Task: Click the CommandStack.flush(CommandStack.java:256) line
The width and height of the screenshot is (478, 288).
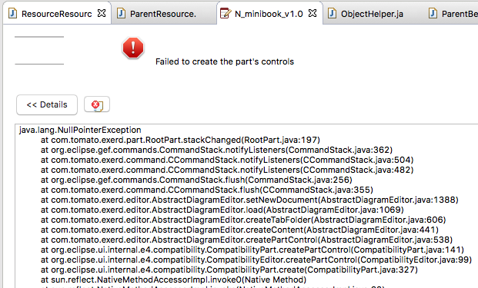Action: (196, 180)
